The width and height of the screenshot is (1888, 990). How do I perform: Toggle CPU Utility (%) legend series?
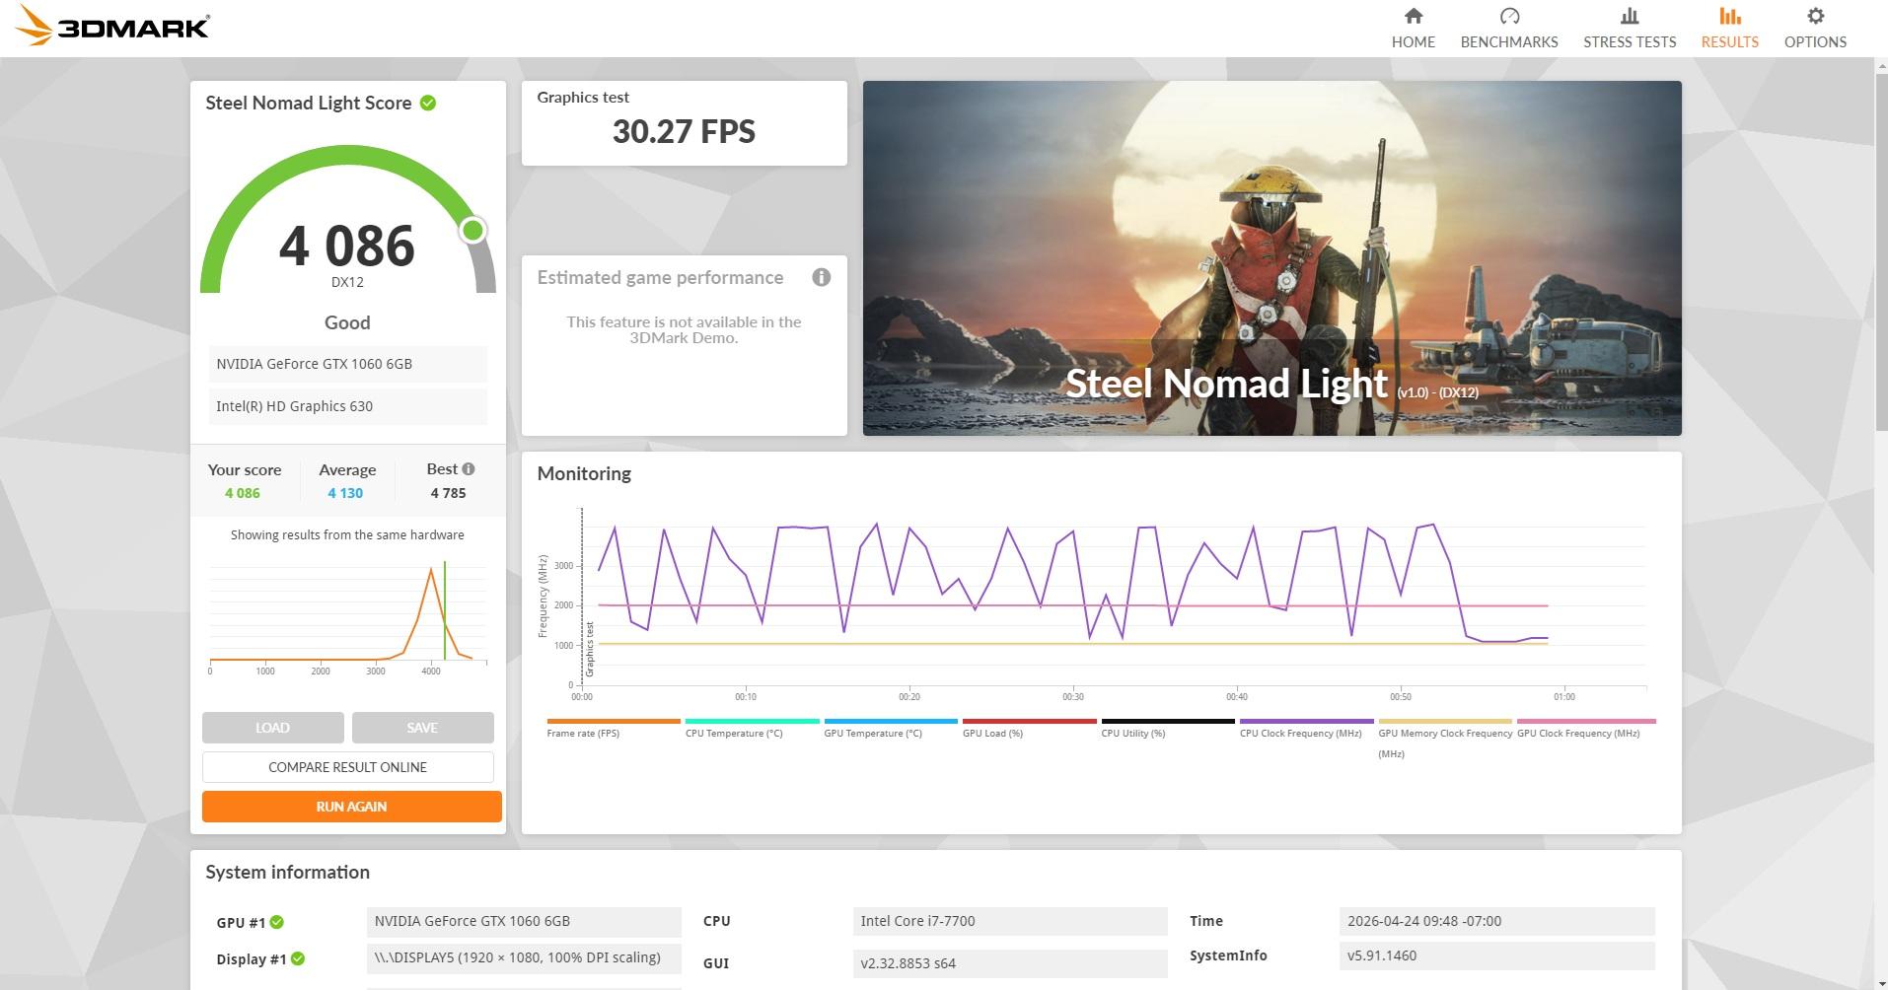[1168, 728]
